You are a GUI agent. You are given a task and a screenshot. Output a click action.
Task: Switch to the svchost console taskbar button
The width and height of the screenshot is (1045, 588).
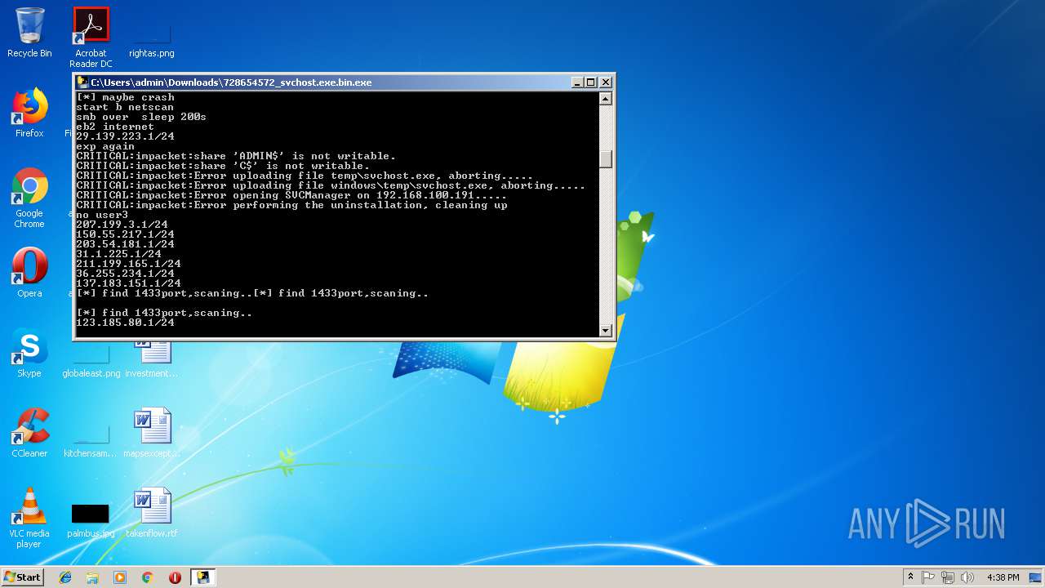click(202, 577)
